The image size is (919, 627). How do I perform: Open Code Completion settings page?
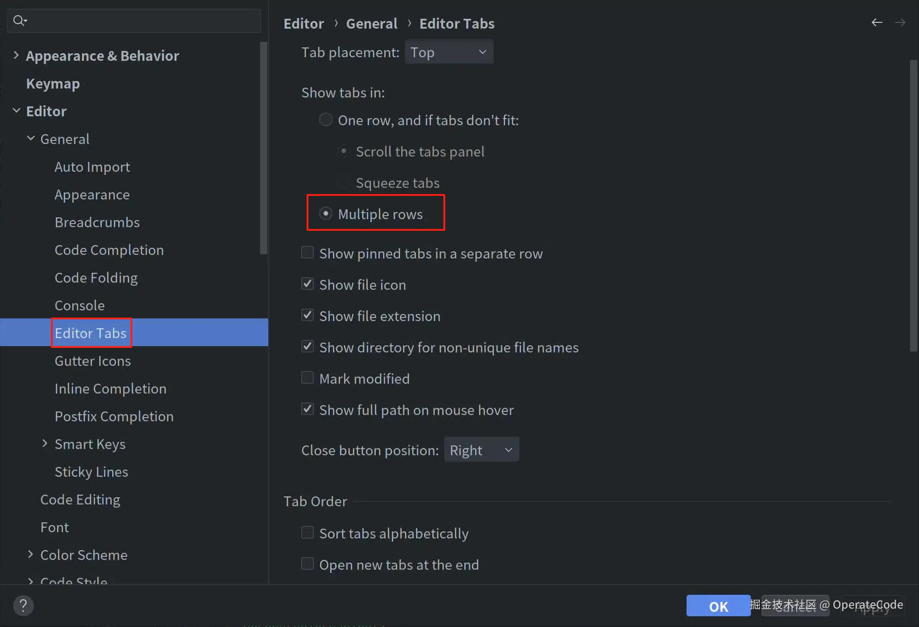[x=109, y=250]
